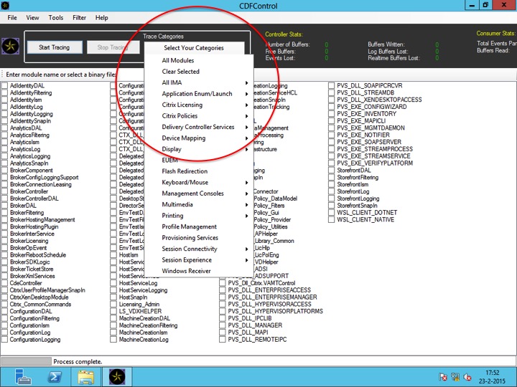
Task: Open the File menu
Action: pos(12,18)
